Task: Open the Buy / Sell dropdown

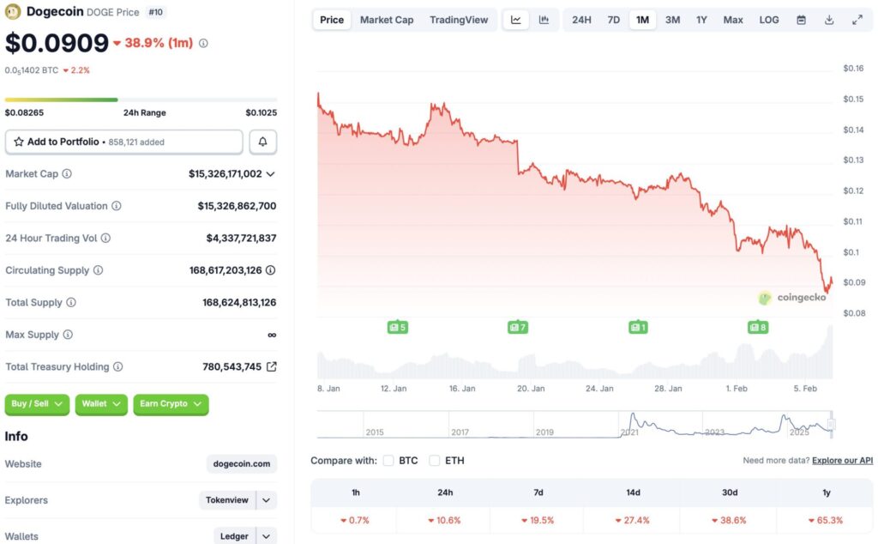Action: click(37, 404)
